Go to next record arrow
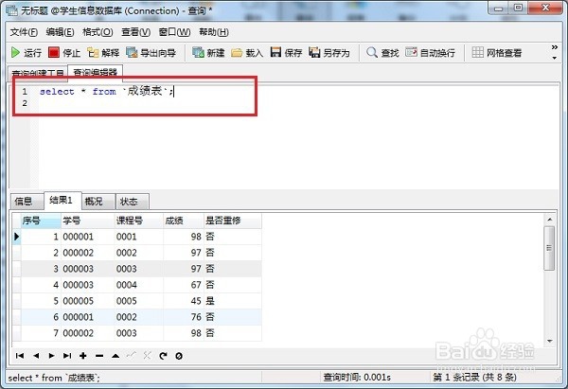The width and height of the screenshot is (568, 389). coord(51,356)
